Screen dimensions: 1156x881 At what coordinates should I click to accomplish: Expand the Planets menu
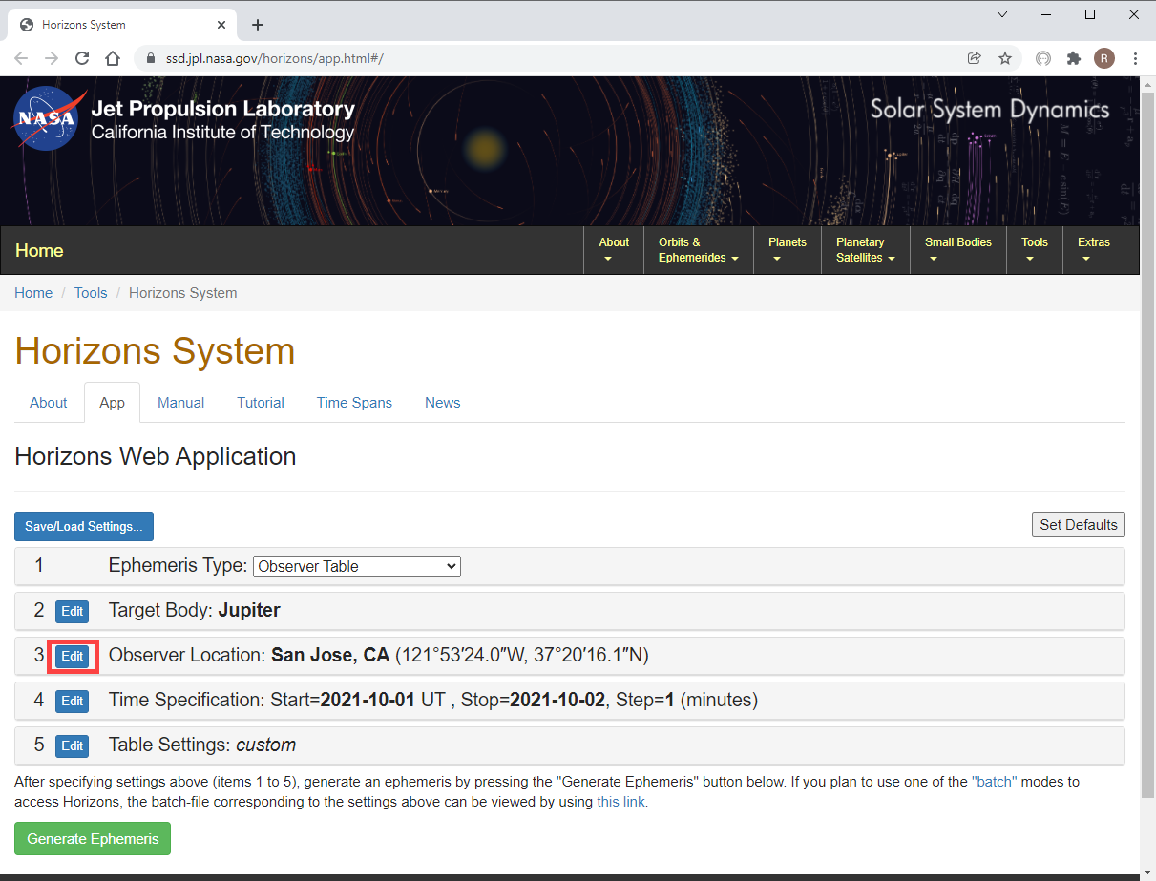[788, 250]
